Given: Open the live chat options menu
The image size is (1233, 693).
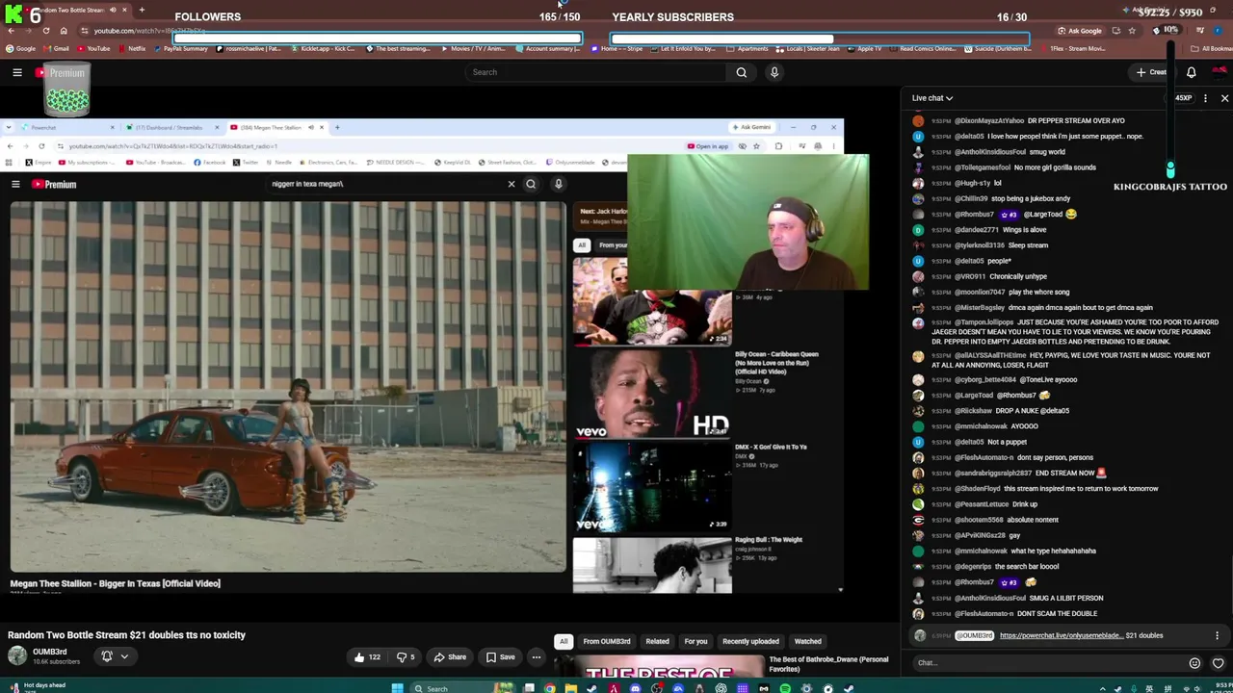Looking at the screenshot, I should coord(1205,98).
